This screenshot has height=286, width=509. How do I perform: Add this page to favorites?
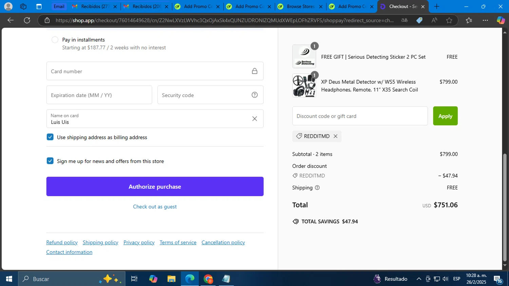pyautogui.click(x=449, y=20)
